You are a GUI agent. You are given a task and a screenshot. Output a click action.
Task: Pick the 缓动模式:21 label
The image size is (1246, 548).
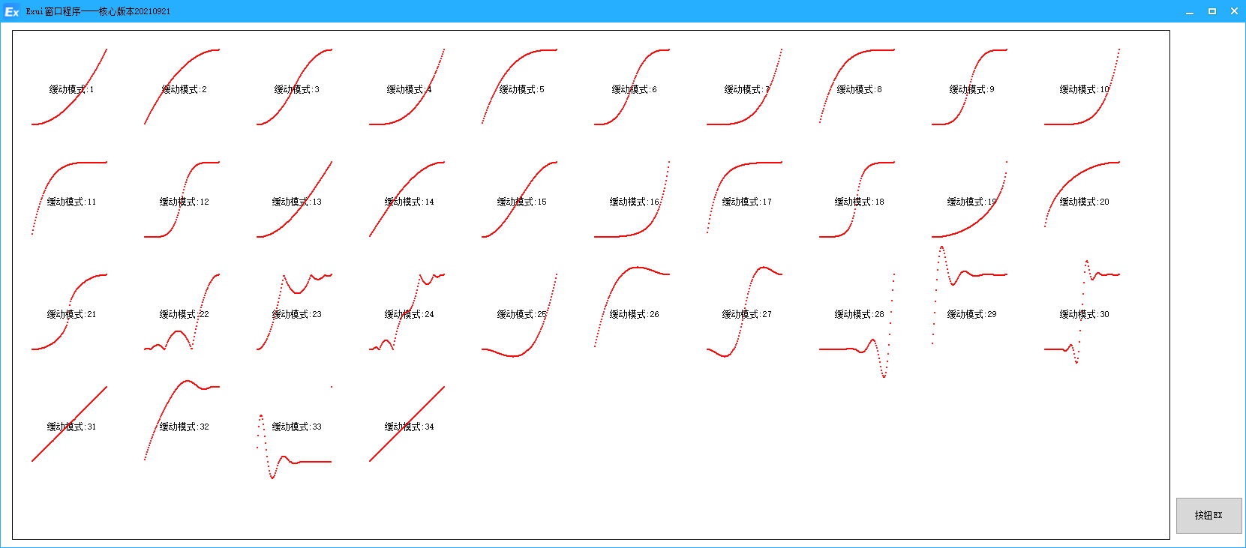pos(72,314)
